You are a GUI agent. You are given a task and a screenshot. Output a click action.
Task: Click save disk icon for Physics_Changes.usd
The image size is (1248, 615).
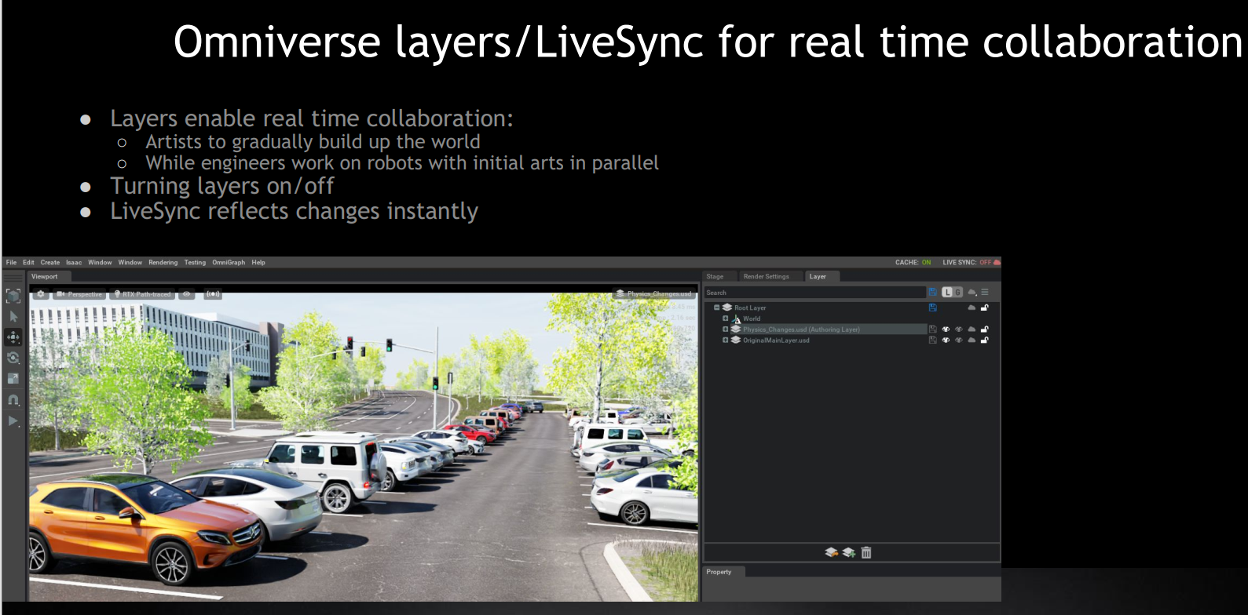point(933,329)
